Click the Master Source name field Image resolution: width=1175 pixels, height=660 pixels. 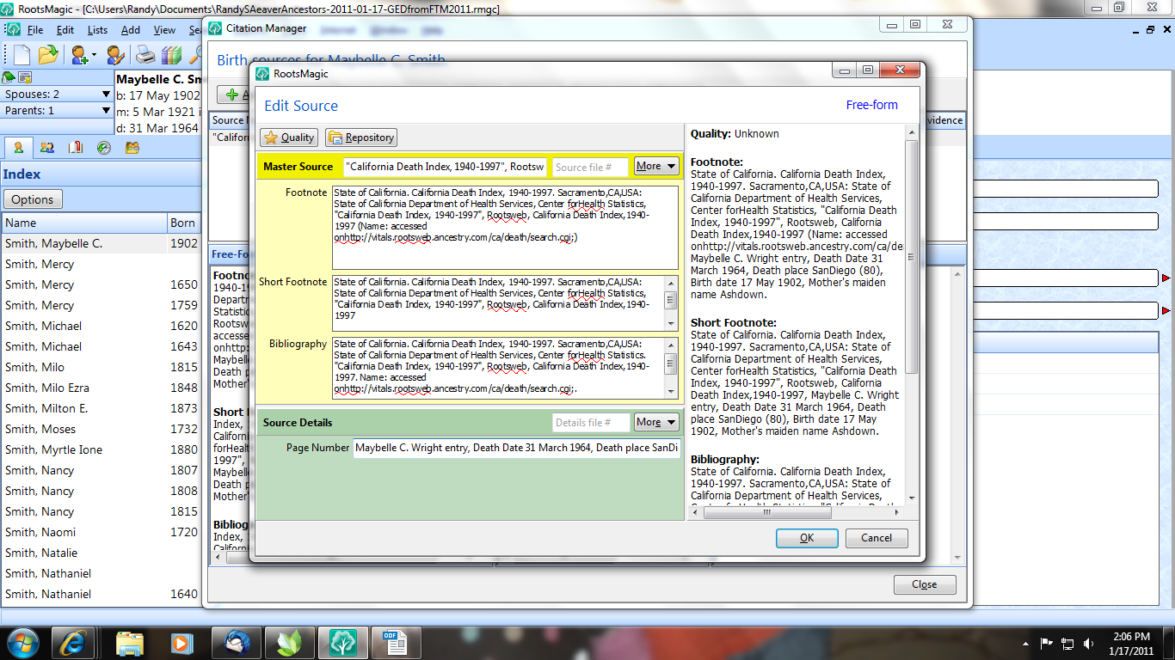(445, 167)
